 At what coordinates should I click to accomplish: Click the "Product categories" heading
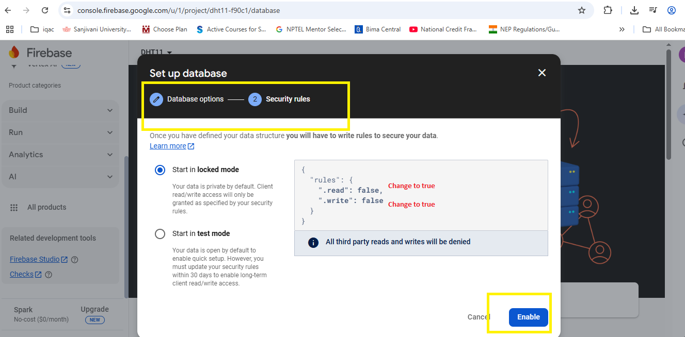pos(35,86)
